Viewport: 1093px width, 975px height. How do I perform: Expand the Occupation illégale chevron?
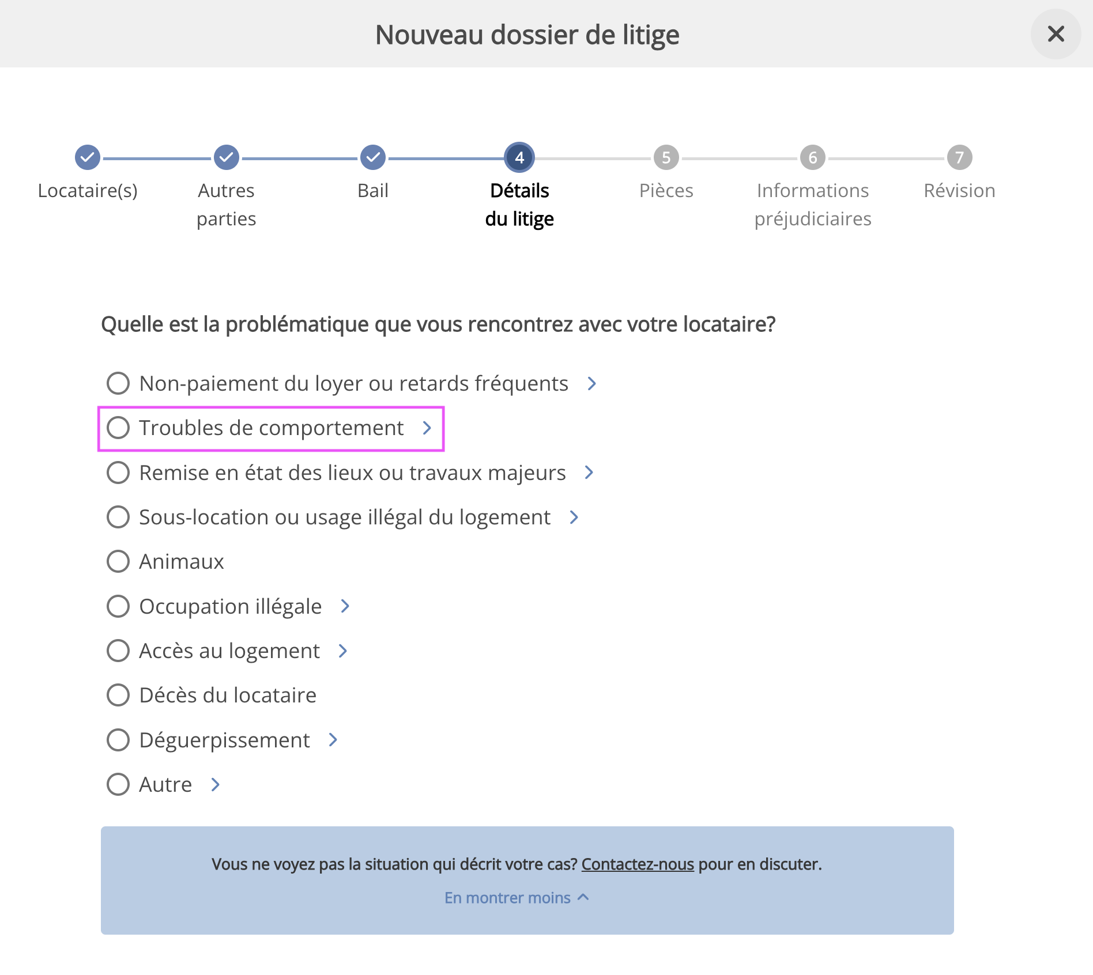345,606
